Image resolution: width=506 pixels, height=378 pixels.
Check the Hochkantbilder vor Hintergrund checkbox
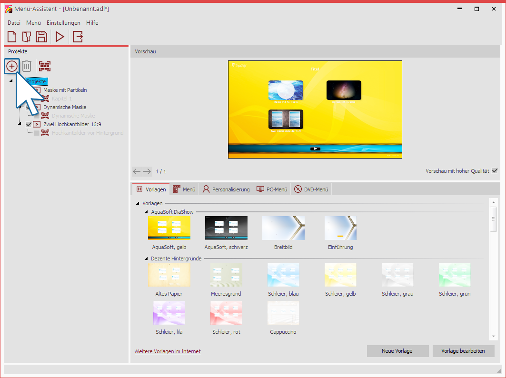pos(37,133)
